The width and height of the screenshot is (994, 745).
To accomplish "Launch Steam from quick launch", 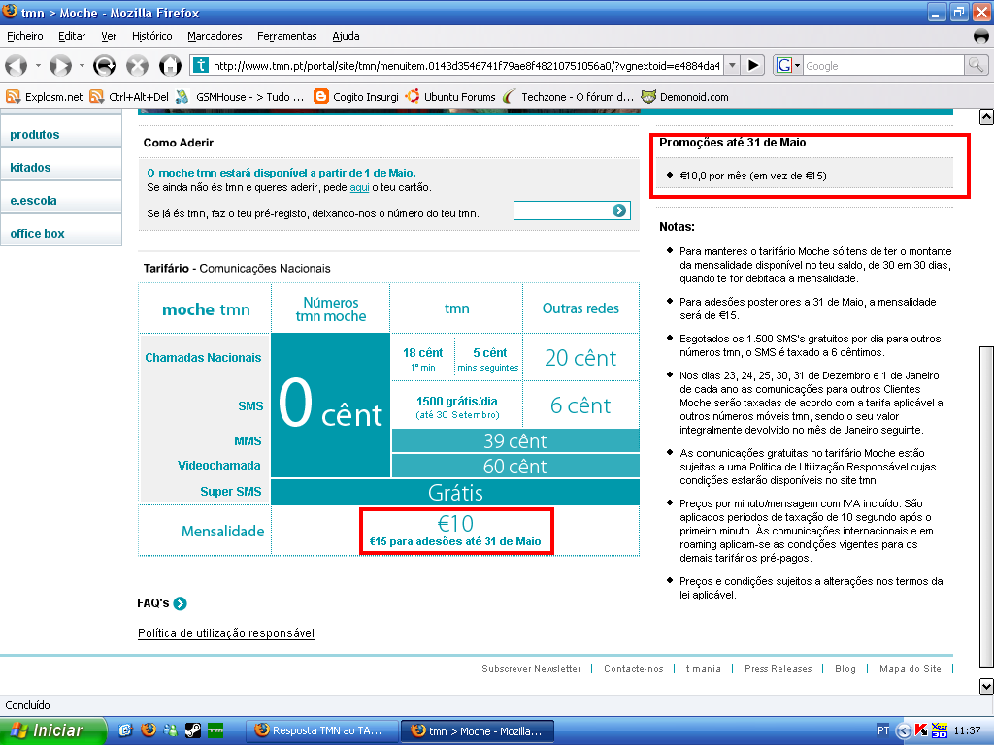I will pos(193,730).
